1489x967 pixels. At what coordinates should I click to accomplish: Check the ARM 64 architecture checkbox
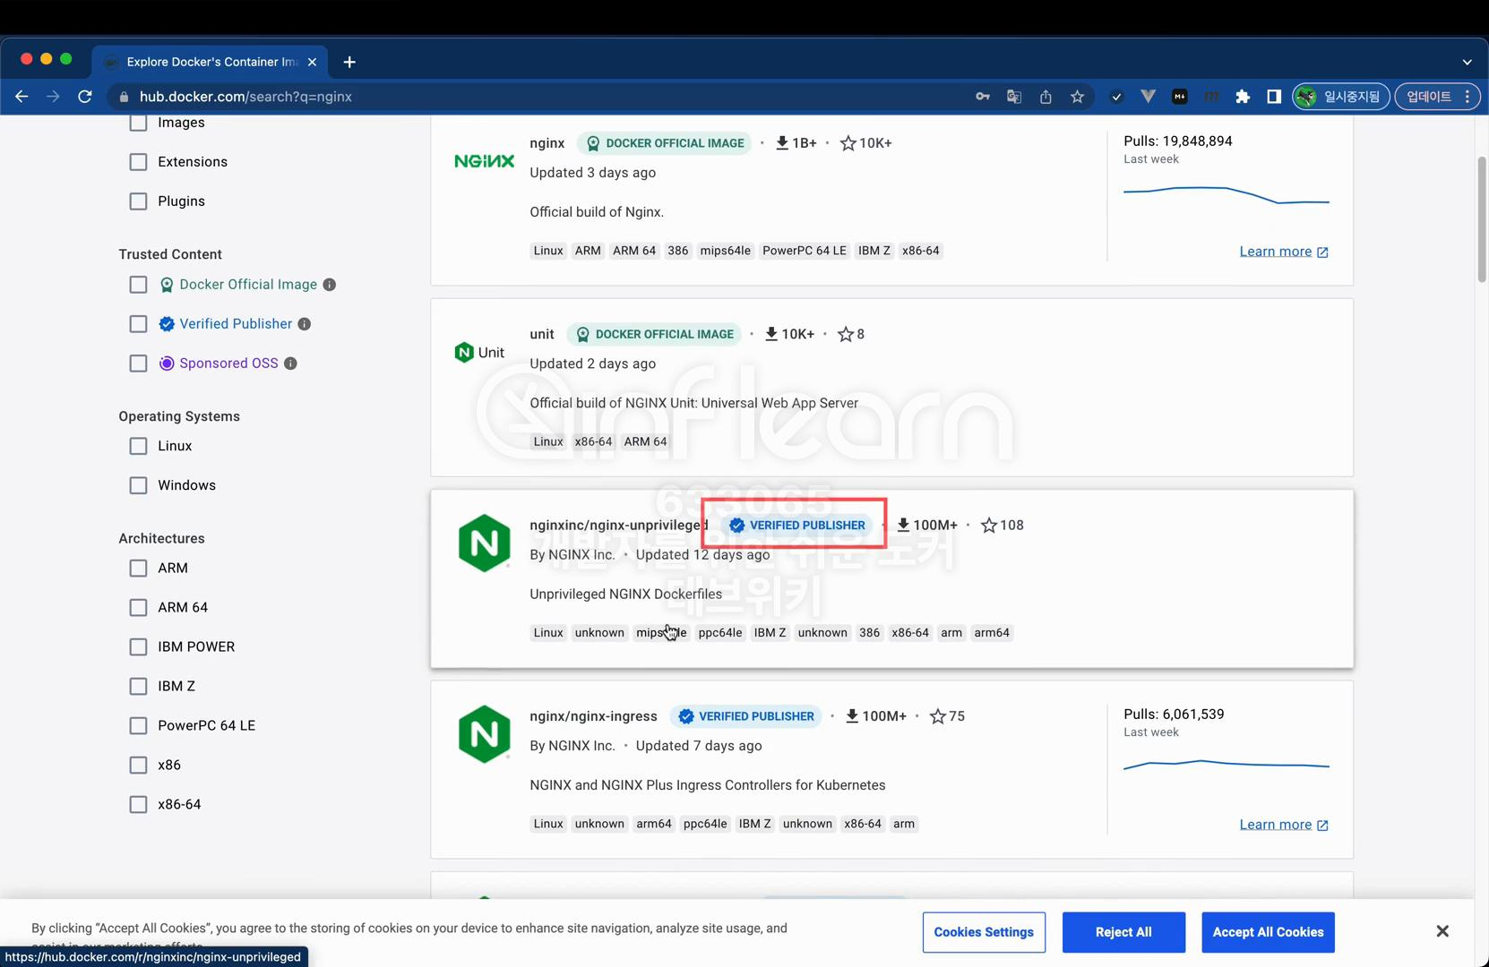(138, 608)
